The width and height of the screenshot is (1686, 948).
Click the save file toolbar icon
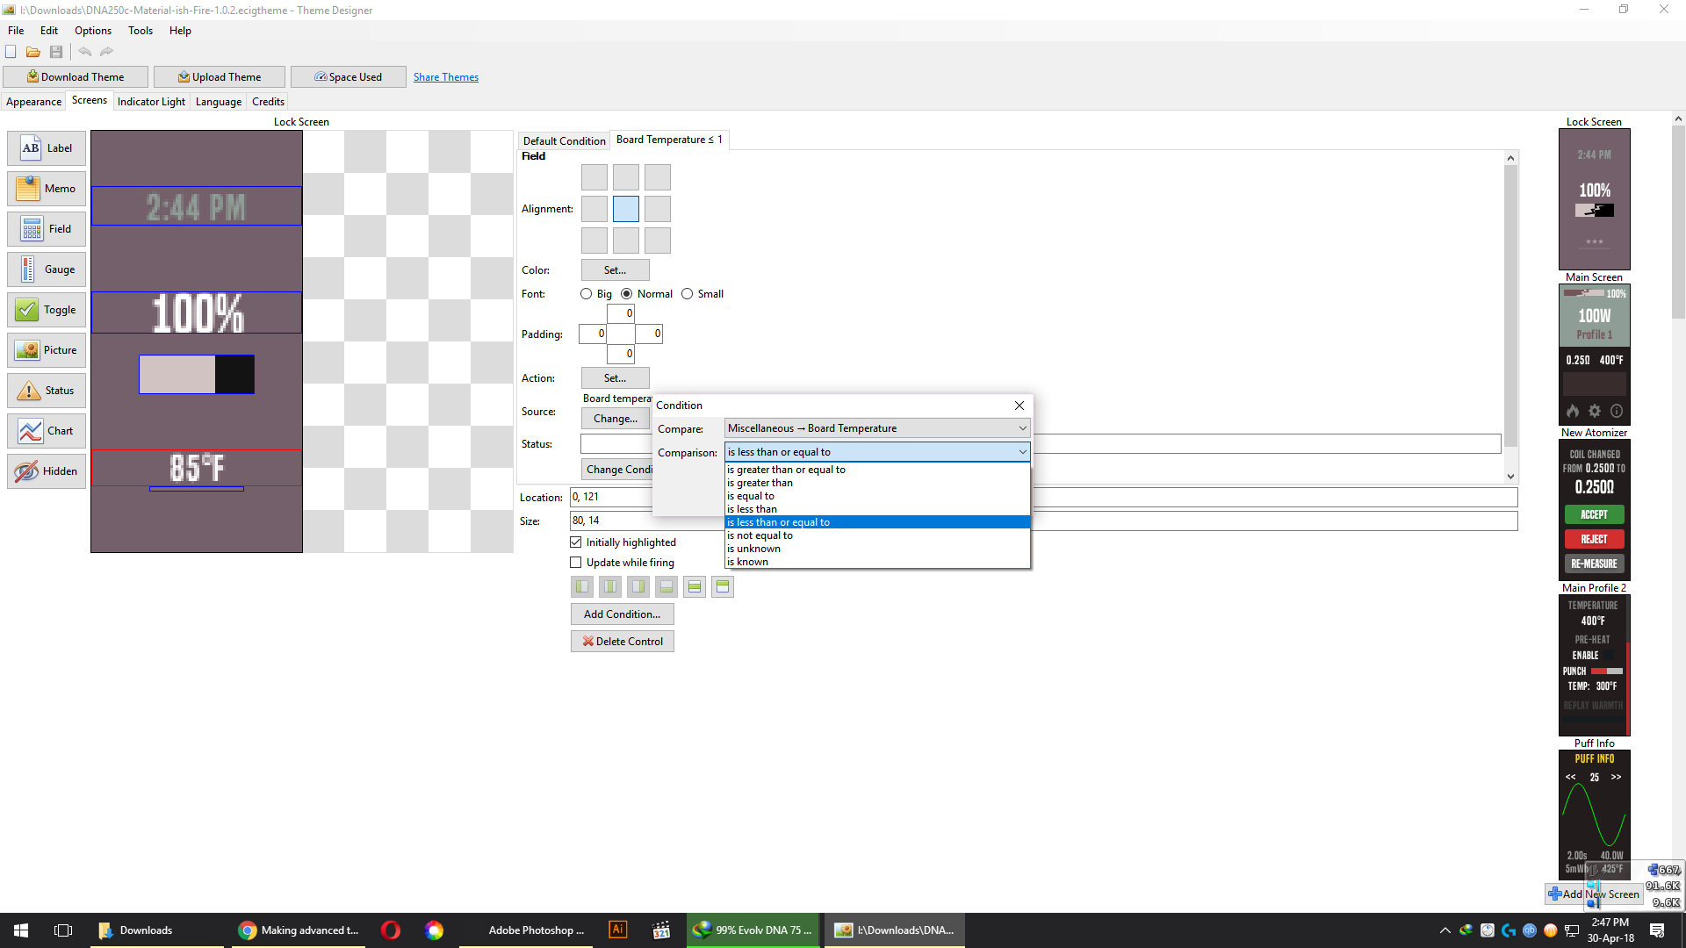tap(56, 52)
